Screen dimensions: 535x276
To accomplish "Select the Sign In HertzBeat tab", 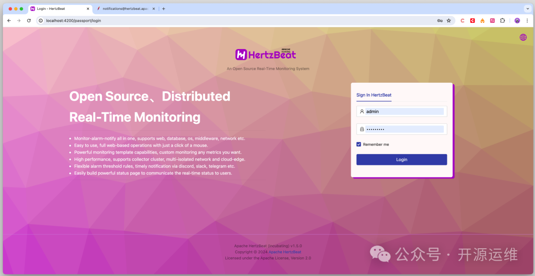I will tap(374, 95).
